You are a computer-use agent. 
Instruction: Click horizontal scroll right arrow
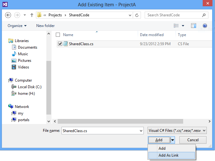click(x=209, y=121)
